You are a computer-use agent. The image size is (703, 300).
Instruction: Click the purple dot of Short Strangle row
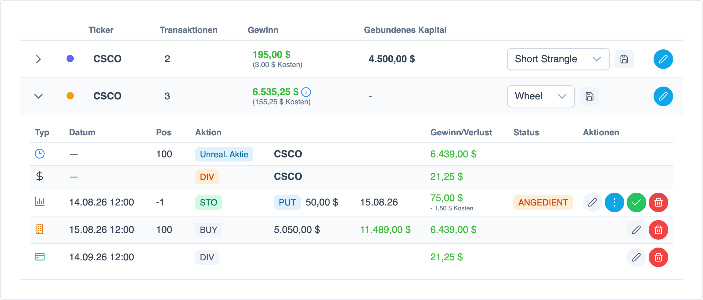(70, 59)
